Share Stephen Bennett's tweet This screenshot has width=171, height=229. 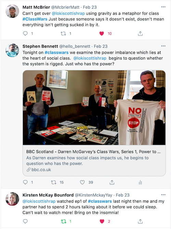tap(112, 182)
